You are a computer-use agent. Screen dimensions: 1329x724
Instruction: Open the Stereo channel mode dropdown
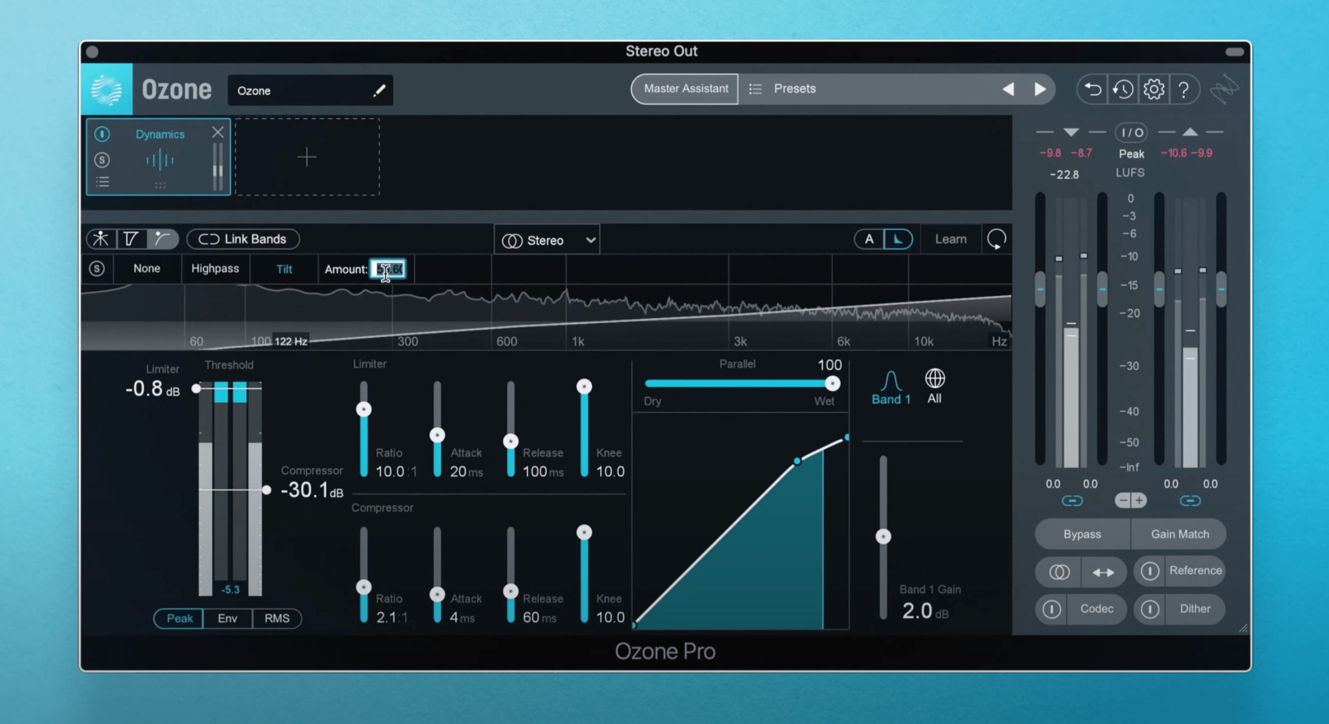[547, 240]
